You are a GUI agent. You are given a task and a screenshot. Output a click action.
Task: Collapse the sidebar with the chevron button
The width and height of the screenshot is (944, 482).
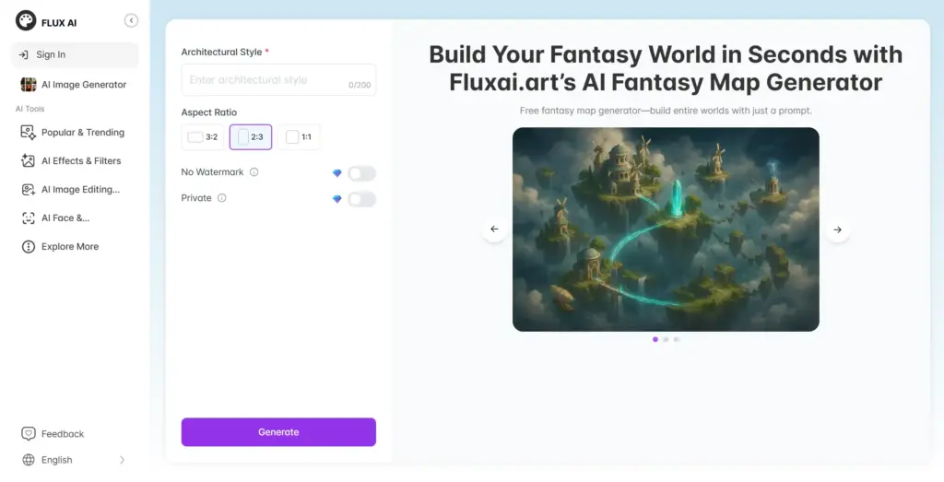click(131, 20)
